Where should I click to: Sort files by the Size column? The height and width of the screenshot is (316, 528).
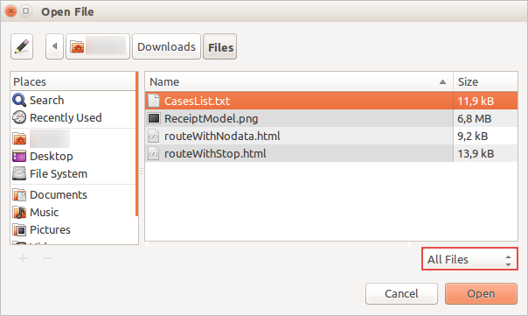coord(485,81)
